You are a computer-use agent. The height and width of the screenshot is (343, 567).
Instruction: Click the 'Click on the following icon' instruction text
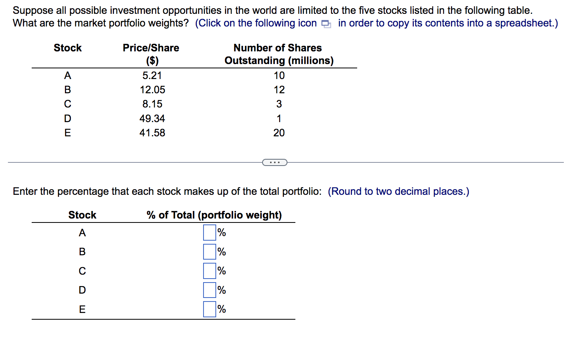[x=256, y=23]
